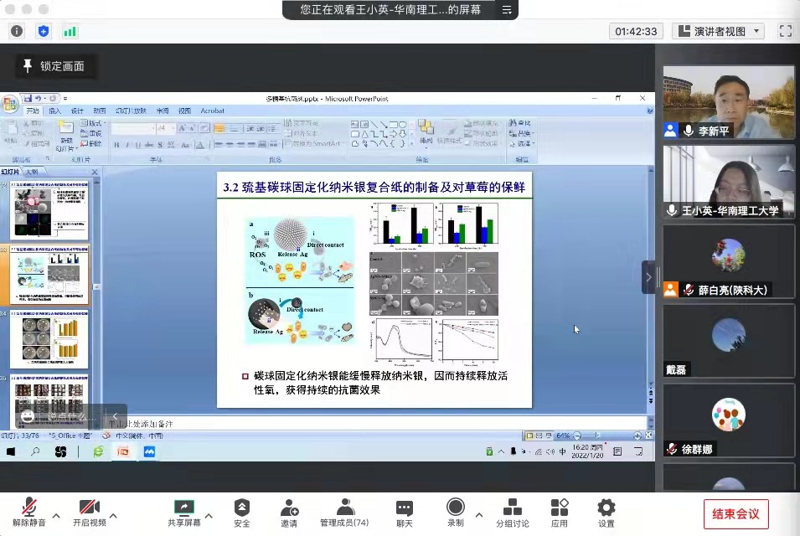Expand audio options arrow beside 解除静音
This screenshot has height=536, width=800.
point(56,515)
